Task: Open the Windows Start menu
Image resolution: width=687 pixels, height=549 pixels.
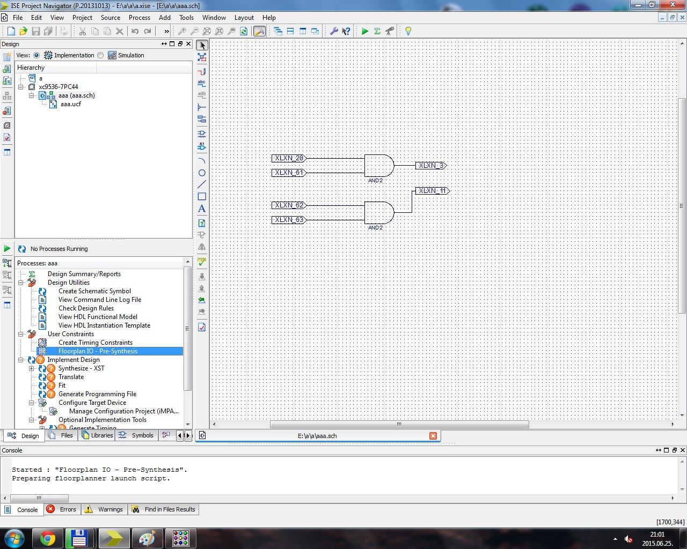Action: (x=14, y=538)
